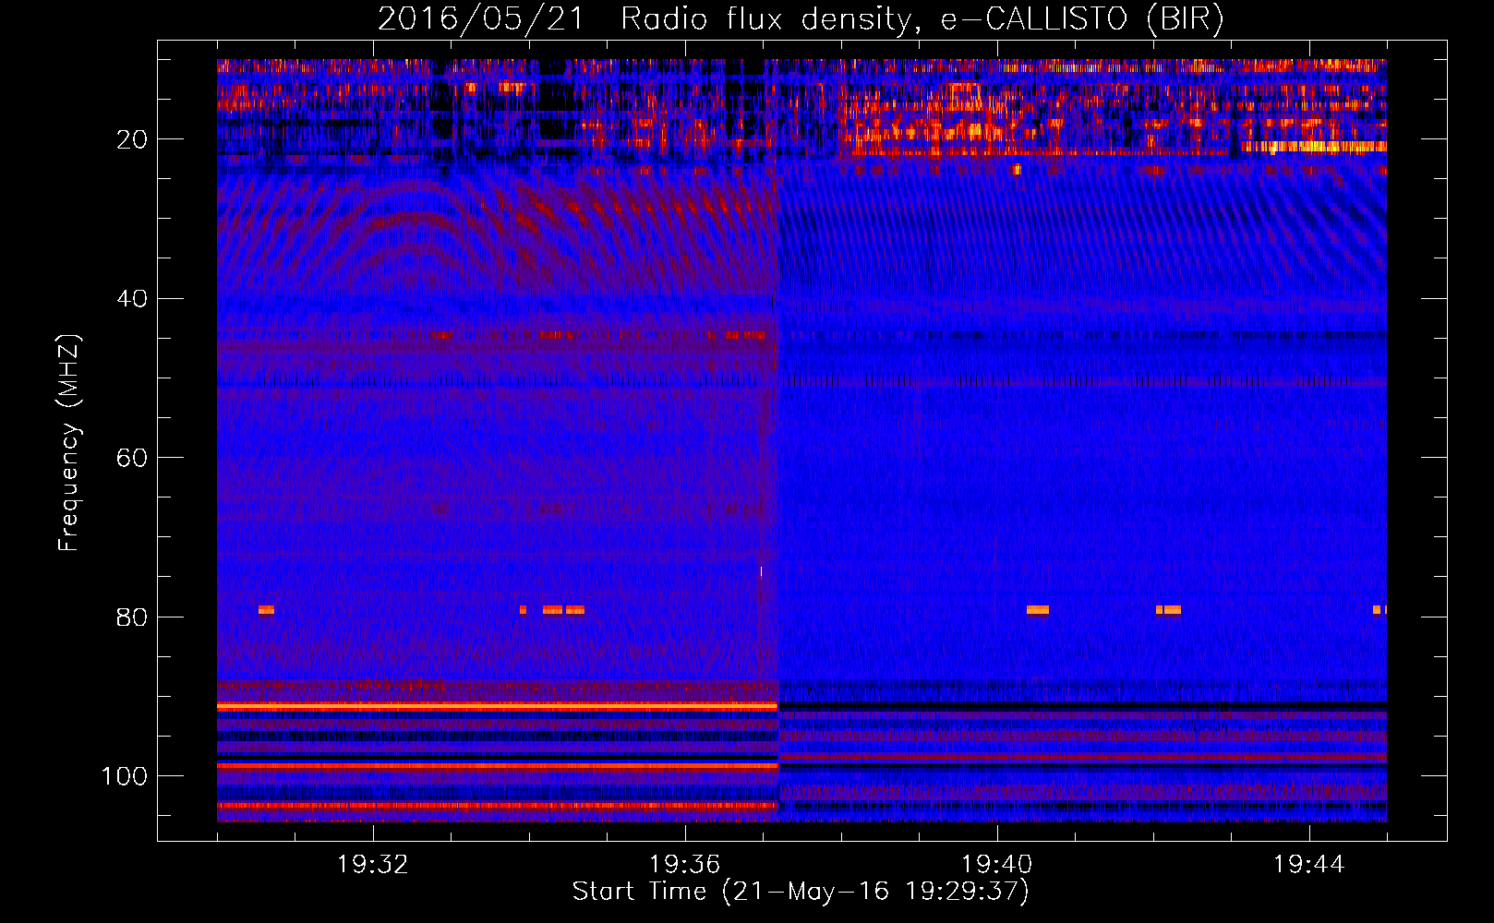Click the '19:44' time tick label
This screenshot has height=923, width=1494.
tap(1308, 865)
